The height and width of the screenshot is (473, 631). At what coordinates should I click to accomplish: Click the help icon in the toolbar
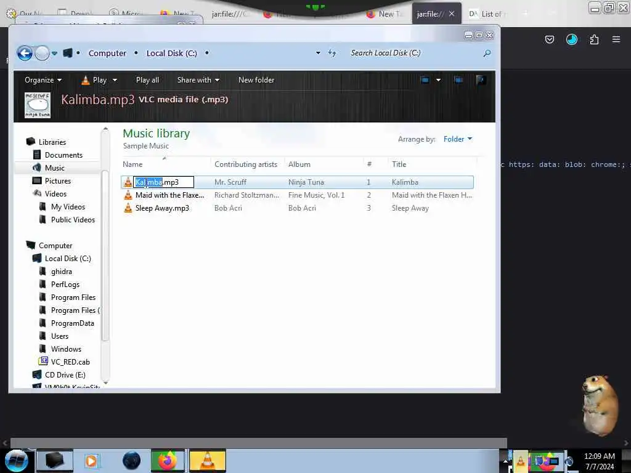point(481,80)
